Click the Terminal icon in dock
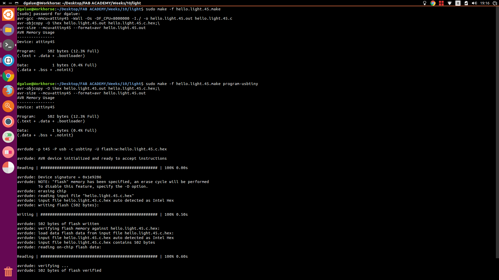499x280 pixels. [8, 45]
